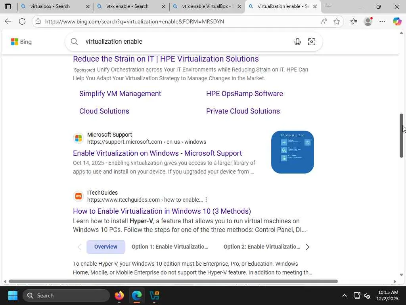Go back to the previous page

tap(8, 21)
